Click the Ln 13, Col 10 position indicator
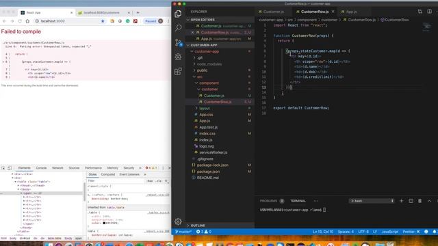 click(323, 232)
